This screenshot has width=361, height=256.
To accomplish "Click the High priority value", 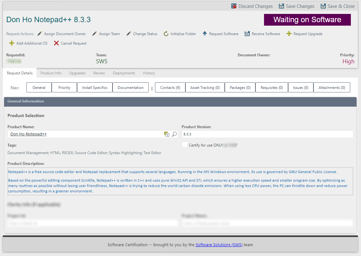I will (x=348, y=61).
